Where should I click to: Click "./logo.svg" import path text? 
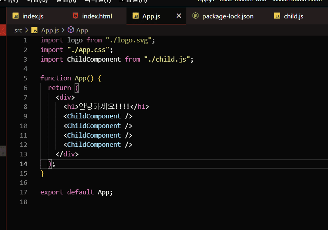128,40
